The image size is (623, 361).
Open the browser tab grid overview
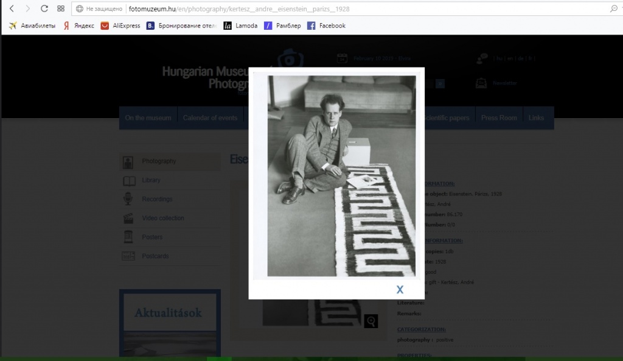point(61,9)
